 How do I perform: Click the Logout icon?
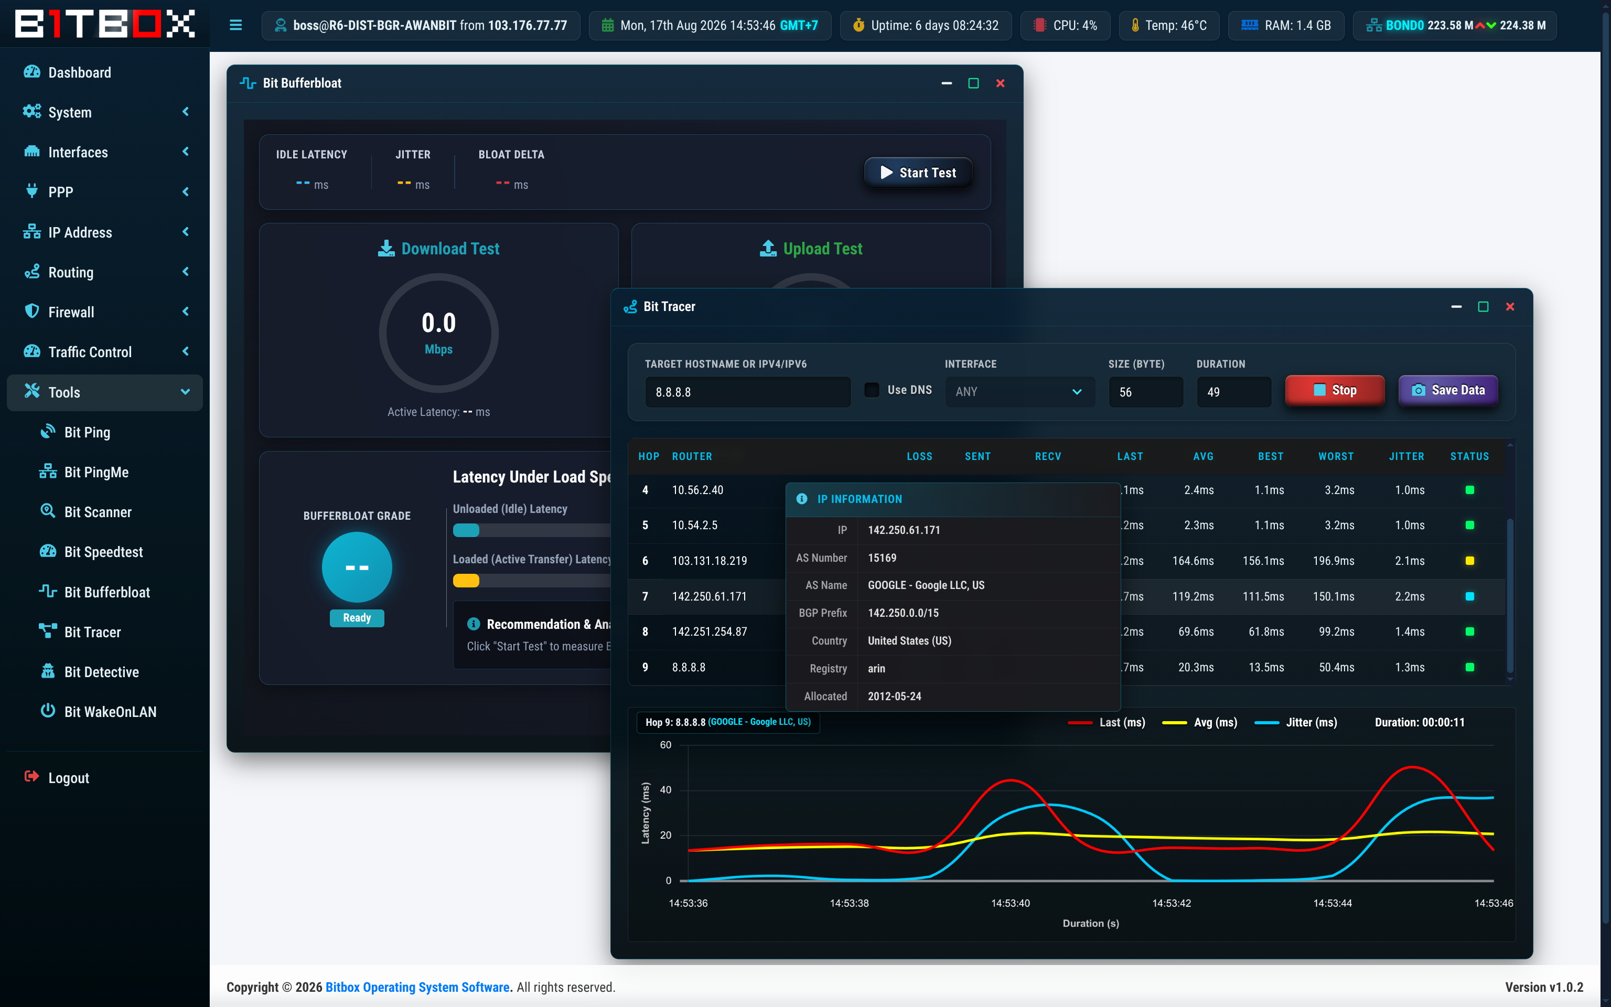[32, 777]
